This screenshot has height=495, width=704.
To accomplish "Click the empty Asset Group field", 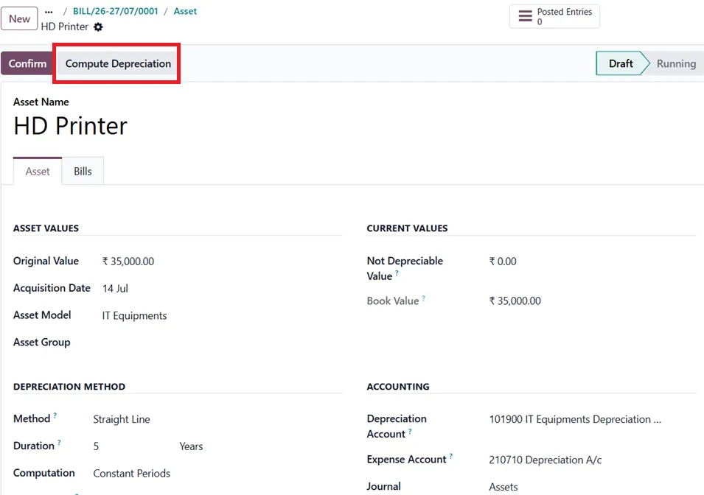I will [222, 343].
